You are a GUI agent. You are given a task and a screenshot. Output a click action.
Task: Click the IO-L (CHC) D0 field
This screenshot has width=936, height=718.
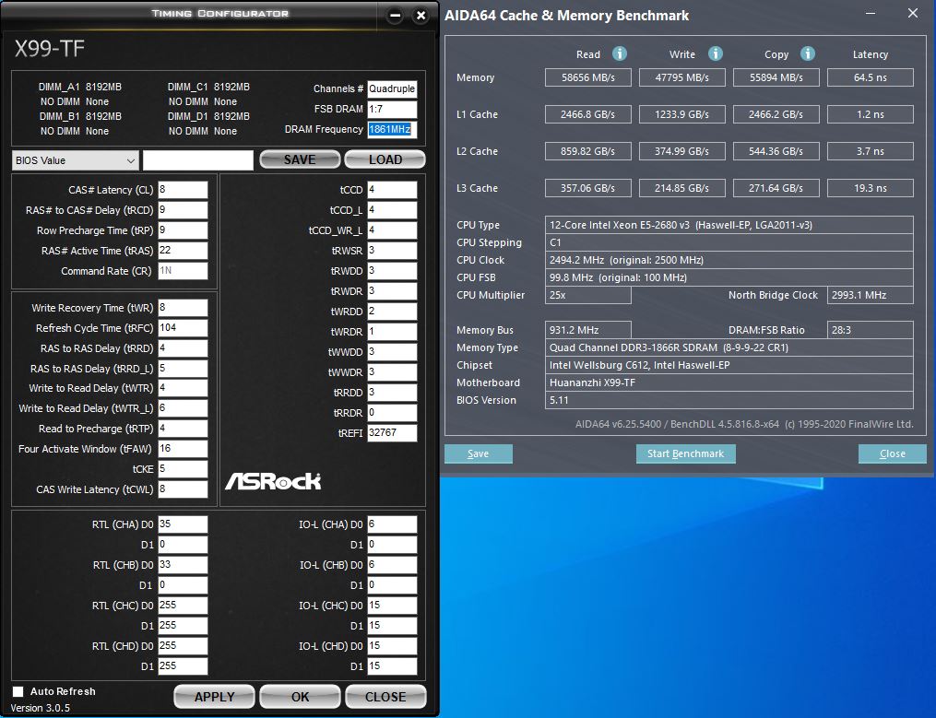392,606
